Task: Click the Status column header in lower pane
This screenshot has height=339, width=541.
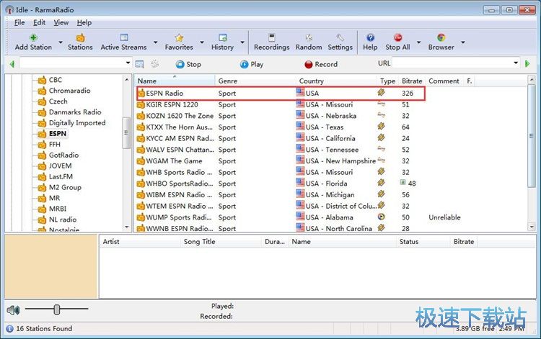Action: pos(423,242)
